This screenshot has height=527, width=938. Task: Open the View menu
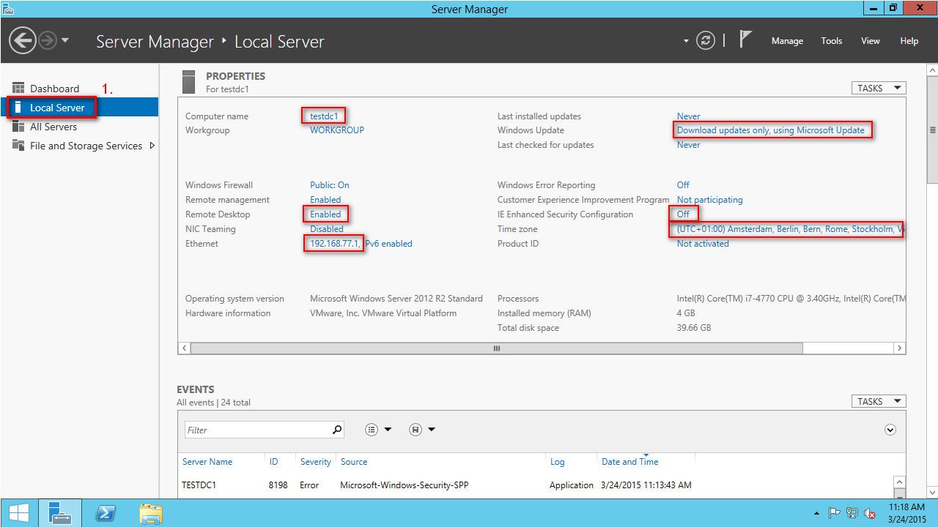click(871, 41)
